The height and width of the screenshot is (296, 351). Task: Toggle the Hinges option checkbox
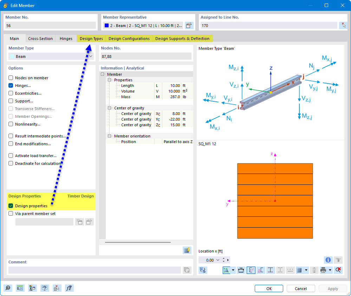click(10, 85)
